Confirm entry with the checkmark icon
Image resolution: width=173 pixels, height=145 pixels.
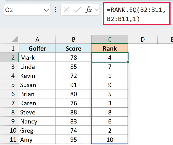77,10
